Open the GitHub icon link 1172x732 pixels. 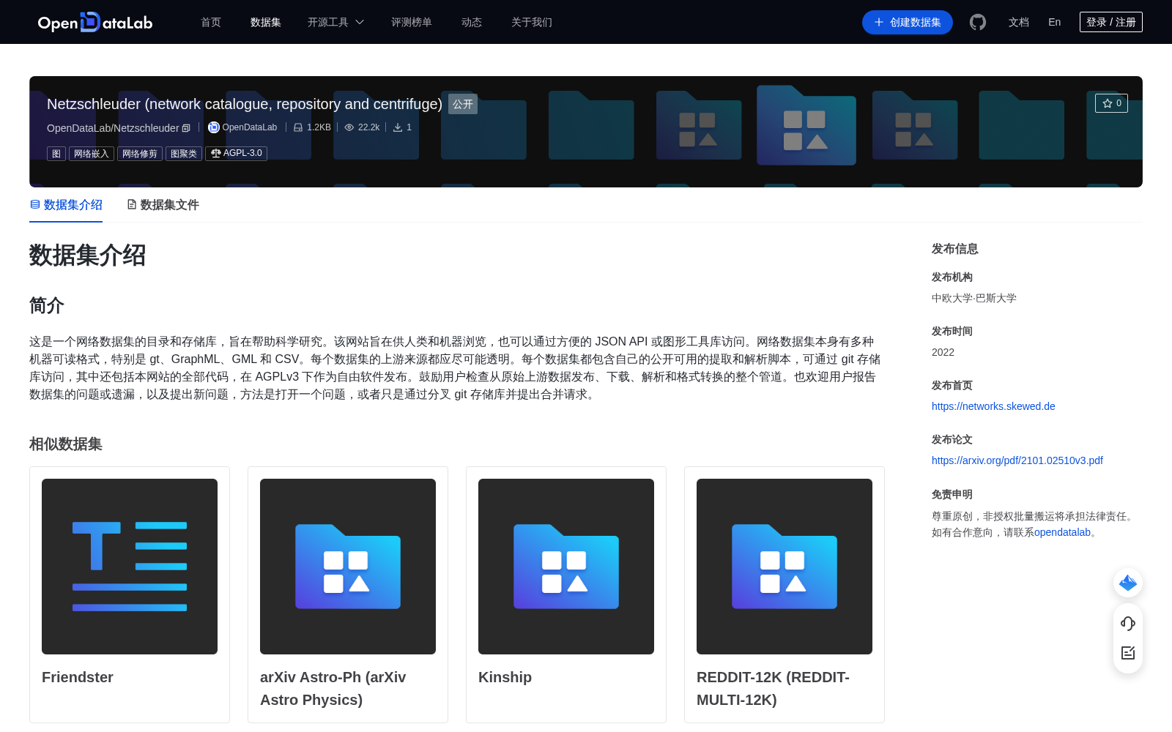tap(978, 22)
